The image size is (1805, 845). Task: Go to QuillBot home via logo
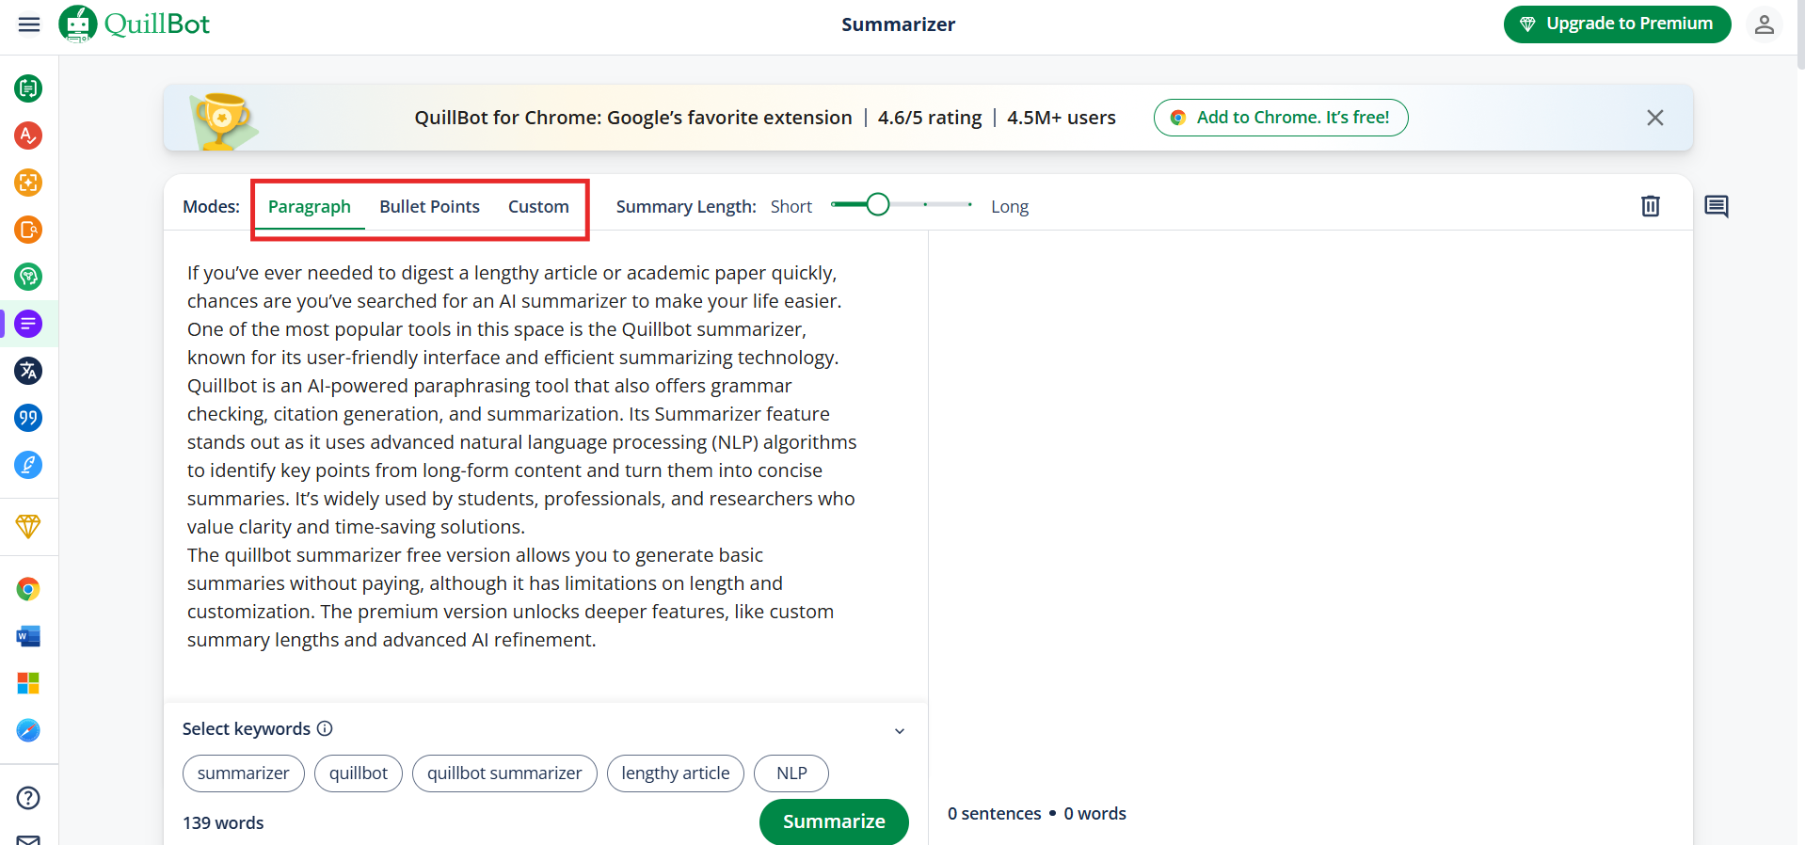point(135,24)
